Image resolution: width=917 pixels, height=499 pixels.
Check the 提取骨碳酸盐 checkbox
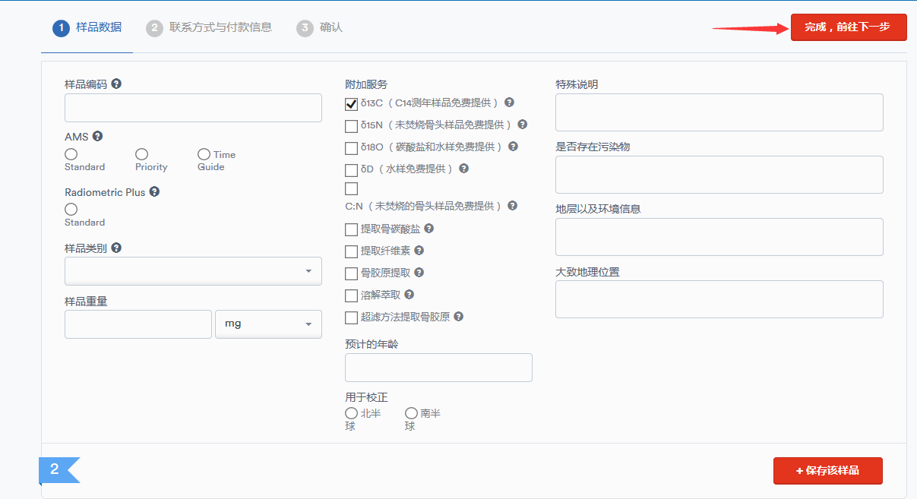(351, 229)
